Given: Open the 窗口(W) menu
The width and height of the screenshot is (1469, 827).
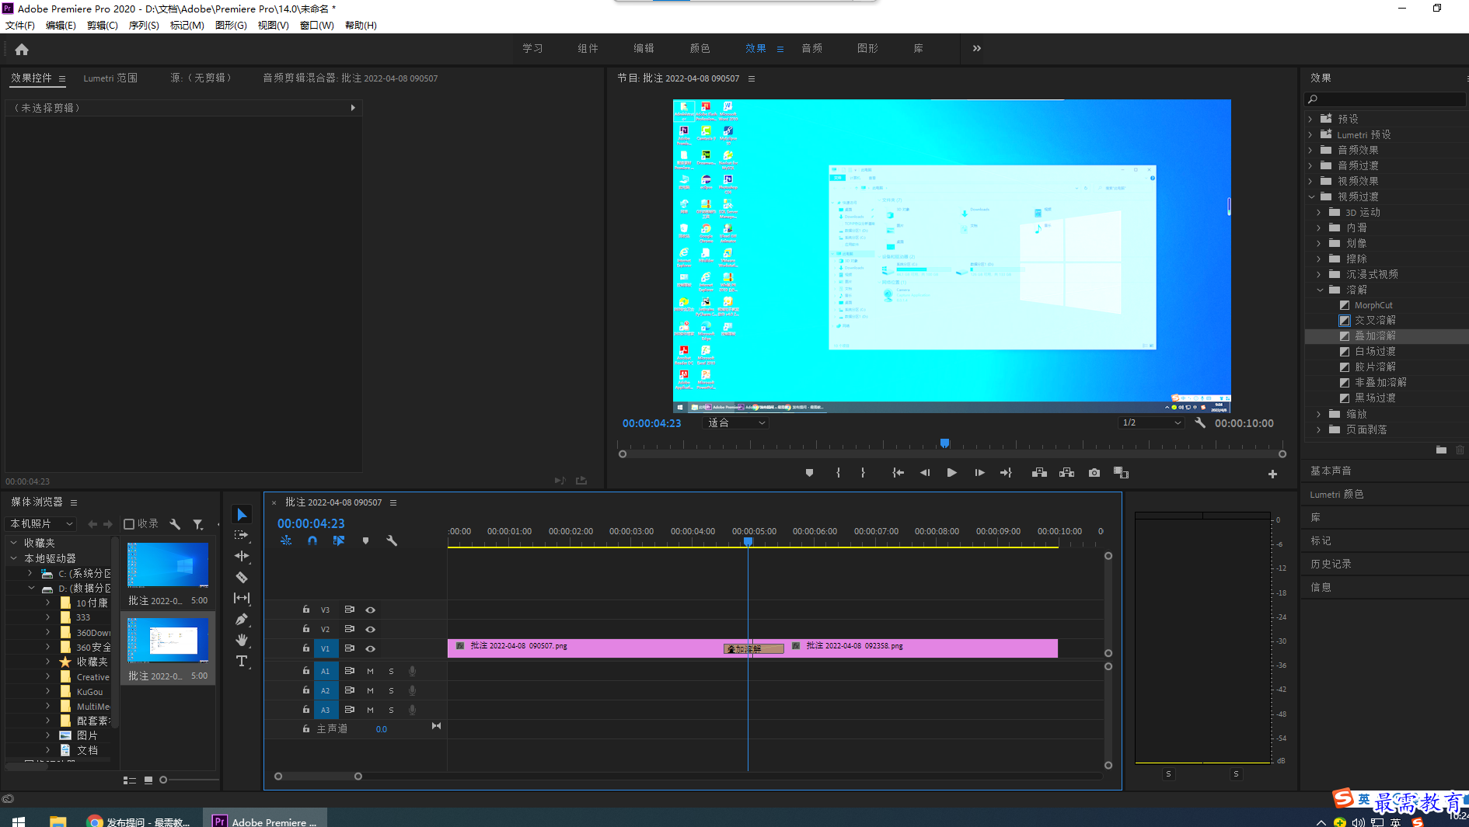Looking at the screenshot, I should 317,26.
